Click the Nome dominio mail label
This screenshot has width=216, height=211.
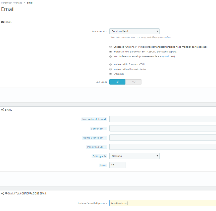94,119
